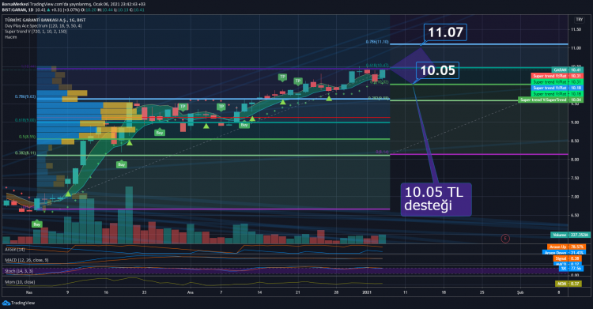This screenshot has width=593, height=309.
Task: Click the 'Şub' month label on the time axis
Action: (x=520, y=292)
